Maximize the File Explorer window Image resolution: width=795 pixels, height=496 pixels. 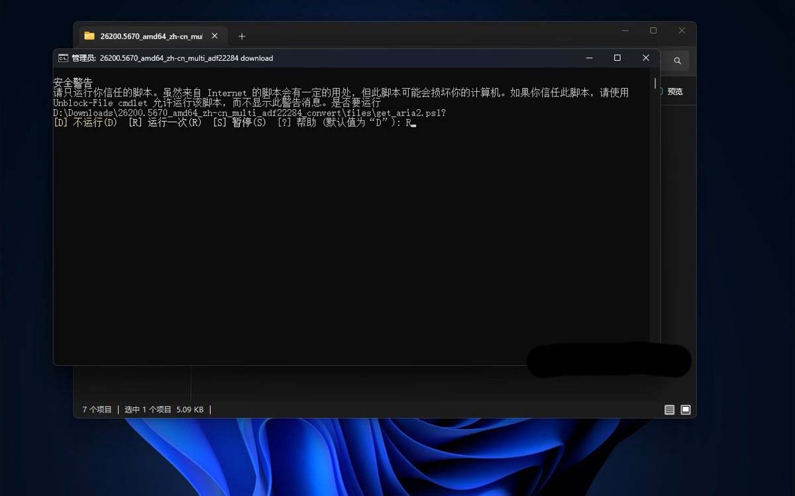pos(653,30)
